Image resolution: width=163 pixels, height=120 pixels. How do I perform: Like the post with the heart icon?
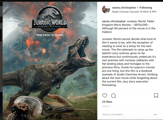(105, 95)
